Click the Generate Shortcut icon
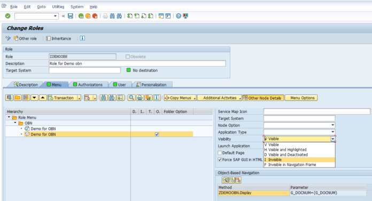 click(x=168, y=16)
